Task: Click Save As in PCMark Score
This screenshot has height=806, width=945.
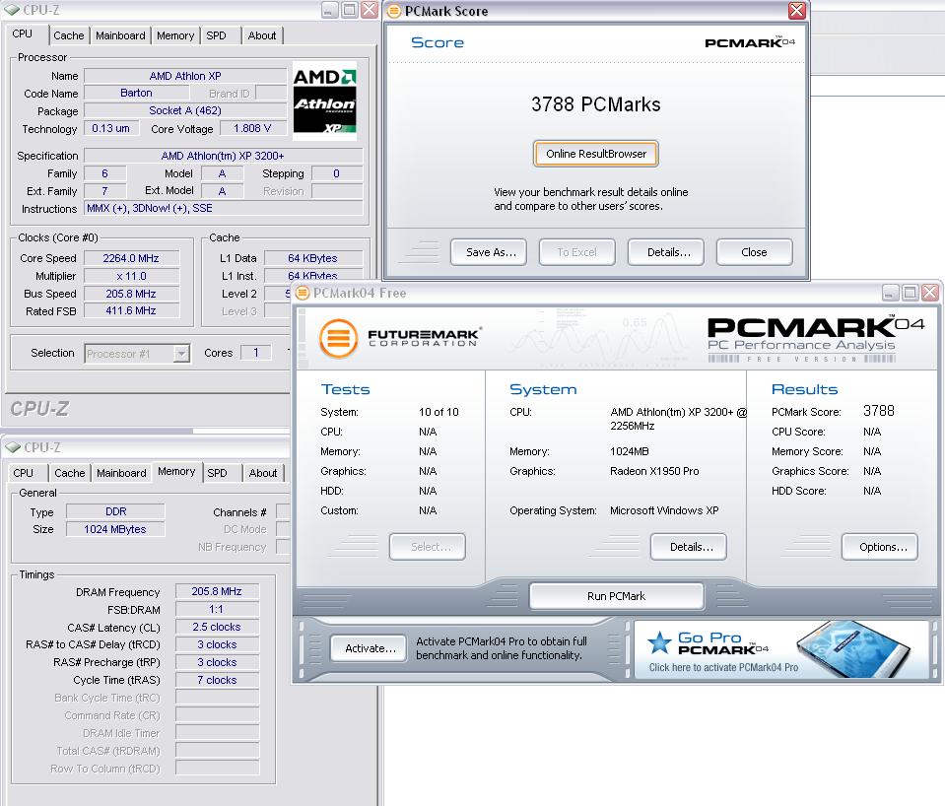Action: [488, 252]
